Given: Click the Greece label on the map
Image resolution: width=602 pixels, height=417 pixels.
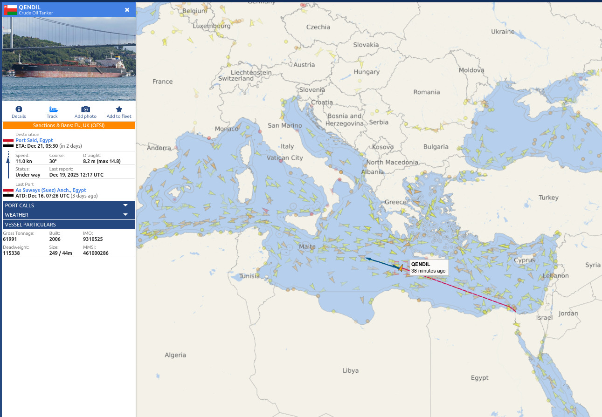Looking at the screenshot, I should [x=395, y=202].
